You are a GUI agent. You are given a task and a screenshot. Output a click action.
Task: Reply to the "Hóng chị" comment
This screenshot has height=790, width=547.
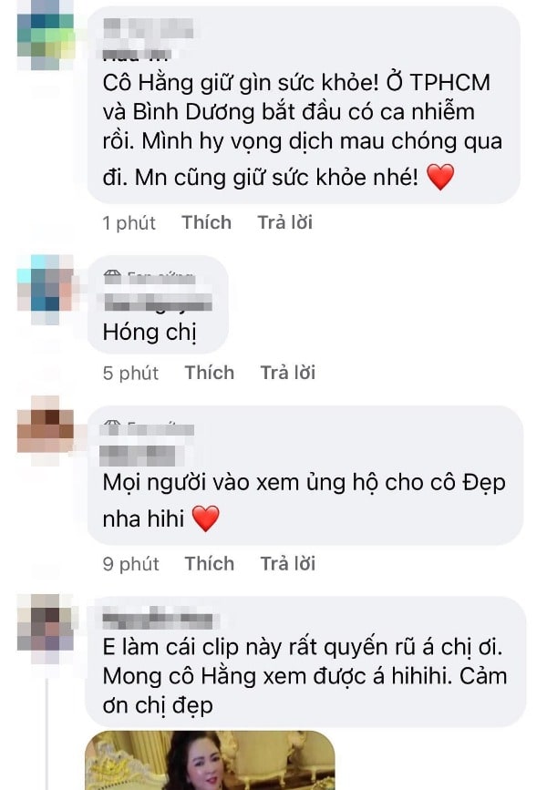coord(288,373)
